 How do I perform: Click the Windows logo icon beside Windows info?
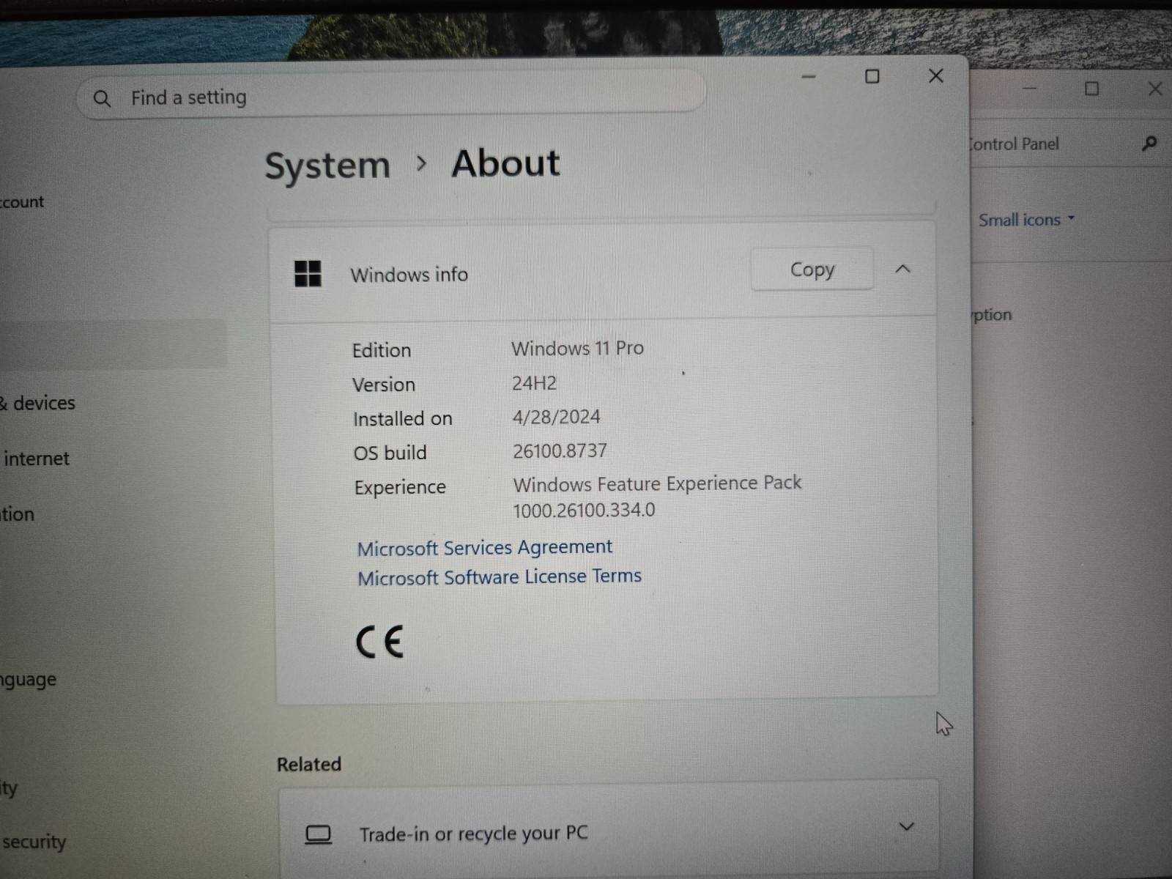pyautogui.click(x=308, y=274)
